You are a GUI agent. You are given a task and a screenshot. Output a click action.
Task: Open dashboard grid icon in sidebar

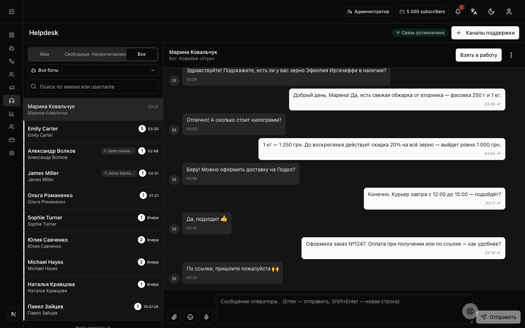click(x=12, y=35)
